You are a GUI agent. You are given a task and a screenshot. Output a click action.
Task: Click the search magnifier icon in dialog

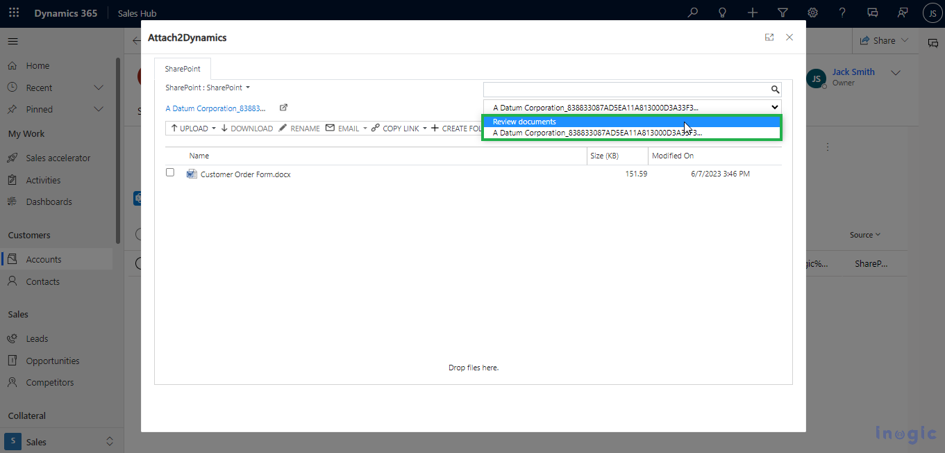coord(775,90)
